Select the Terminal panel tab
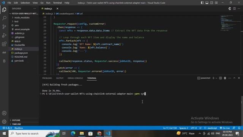 tap(92, 78)
